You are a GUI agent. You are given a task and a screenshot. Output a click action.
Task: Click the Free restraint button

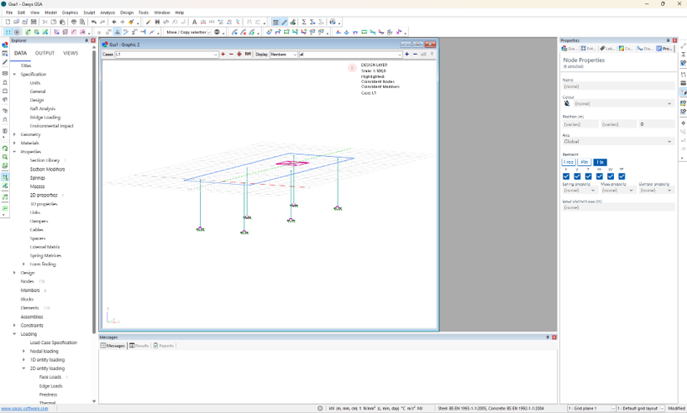(569, 162)
